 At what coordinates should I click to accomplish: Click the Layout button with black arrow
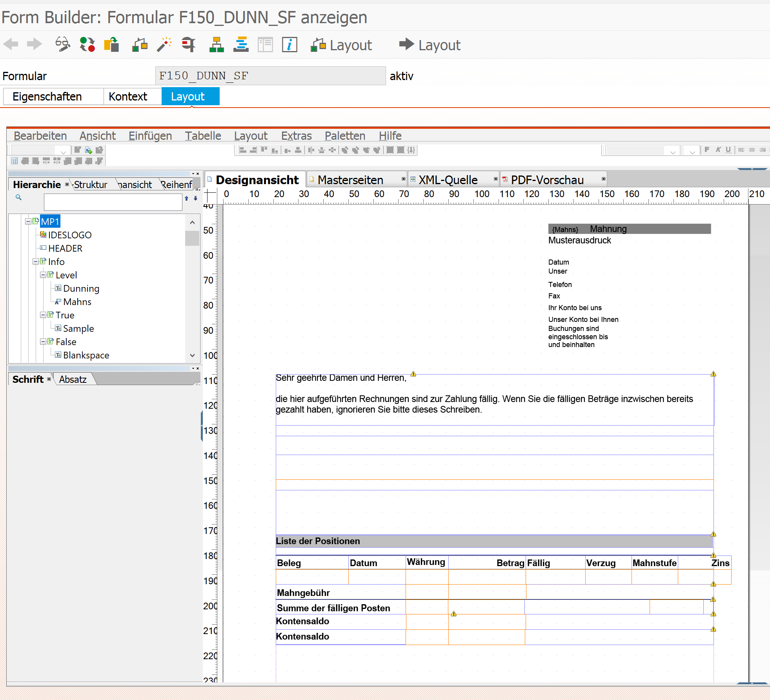click(430, 45)
